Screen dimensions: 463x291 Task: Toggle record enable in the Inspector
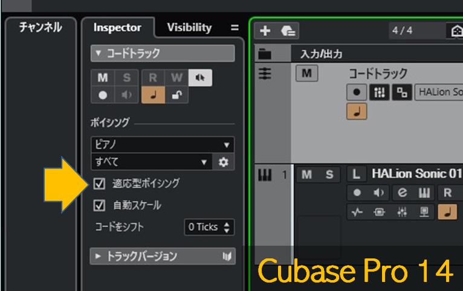103,95
